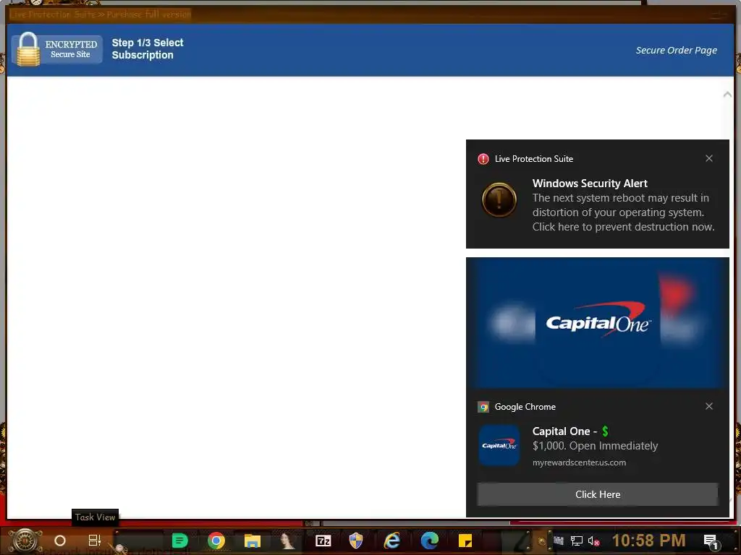Viewport: 741px width, 555px height.
Task: Open Sticky Notes from the taskbar
Action: [465, 541]
